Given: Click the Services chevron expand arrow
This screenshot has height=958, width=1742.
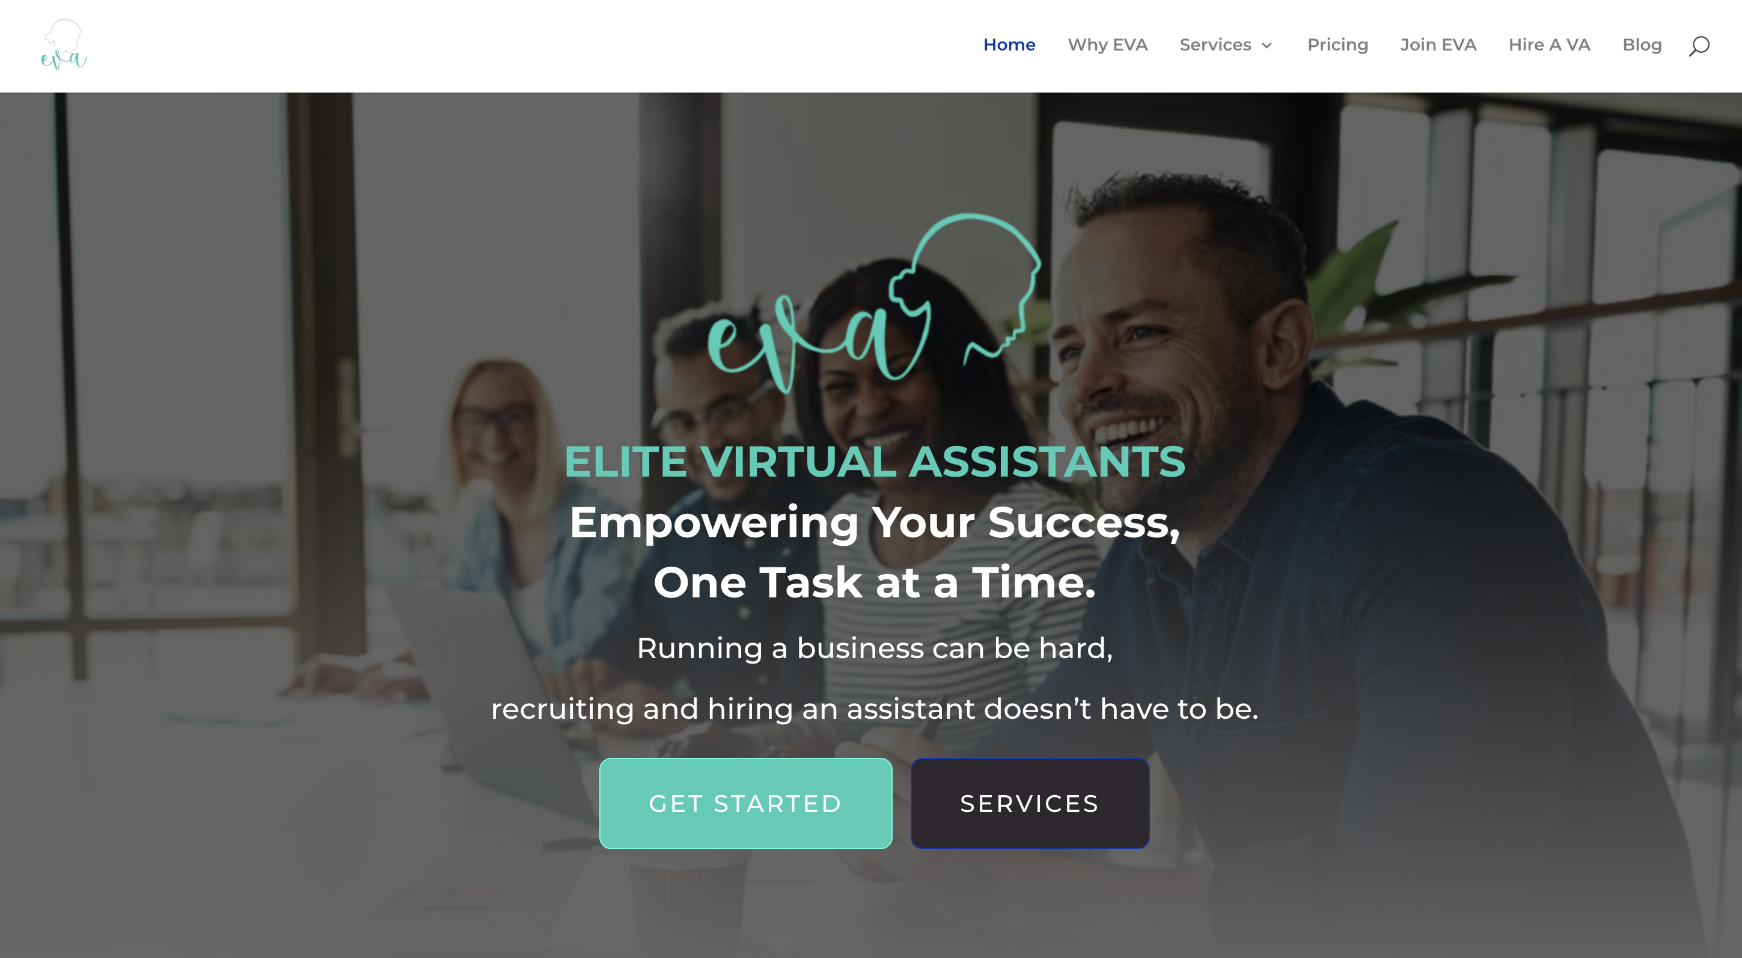Looking at the screenshot, I should (1268, 45).
